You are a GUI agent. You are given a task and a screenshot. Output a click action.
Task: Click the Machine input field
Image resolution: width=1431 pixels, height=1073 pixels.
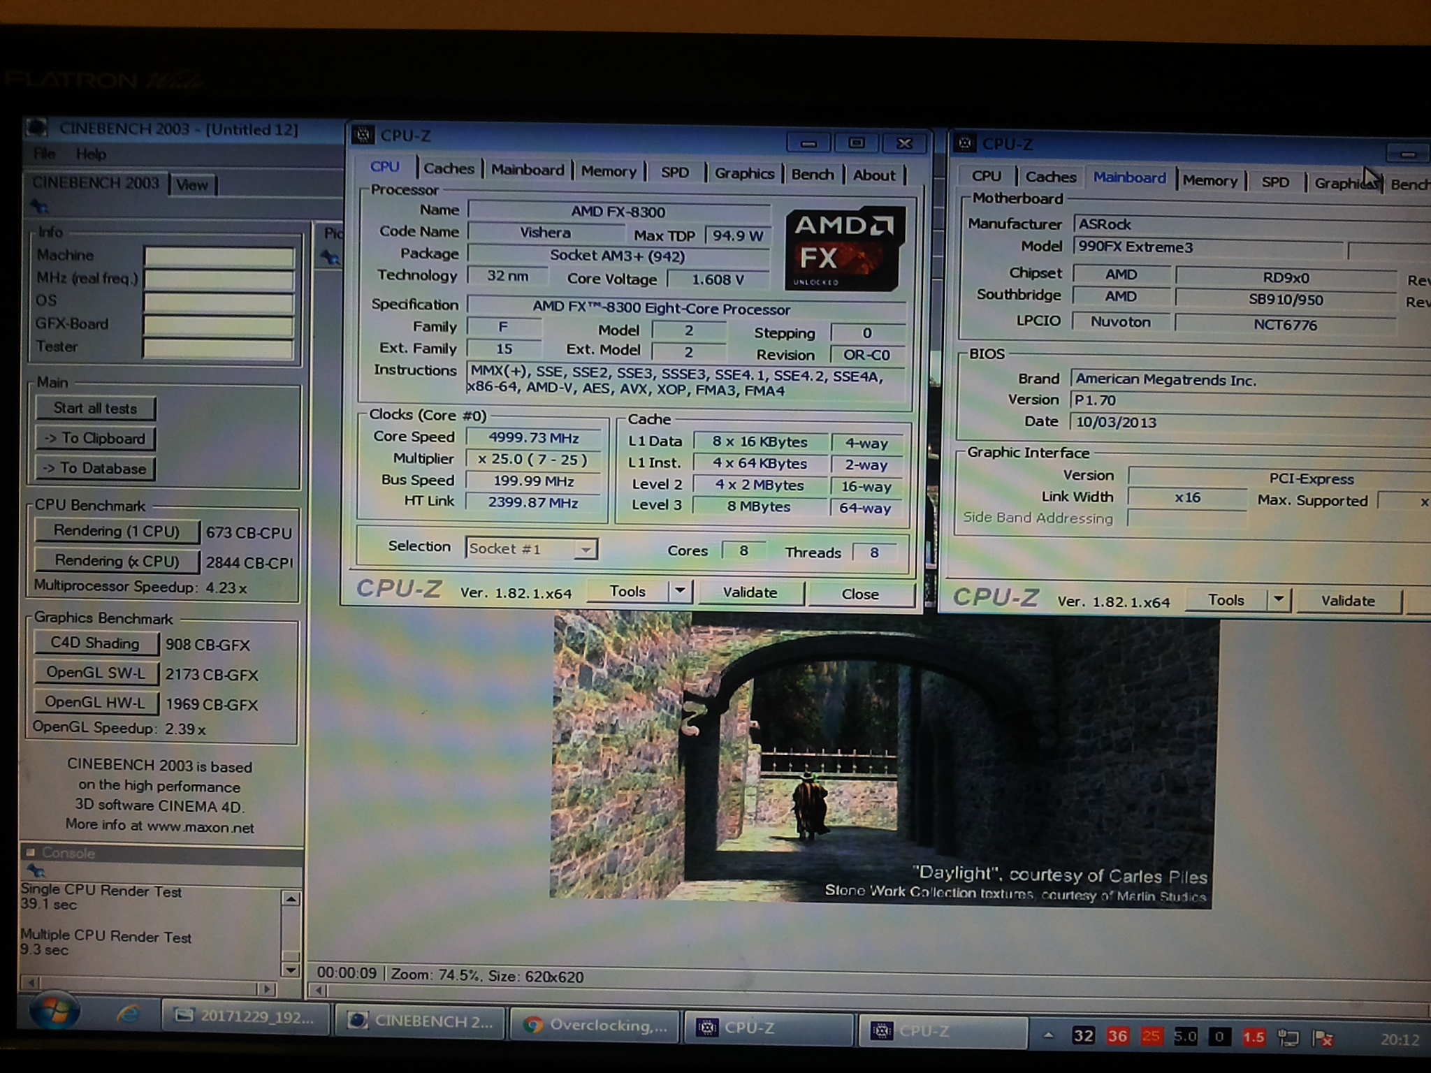pos(219,256)
